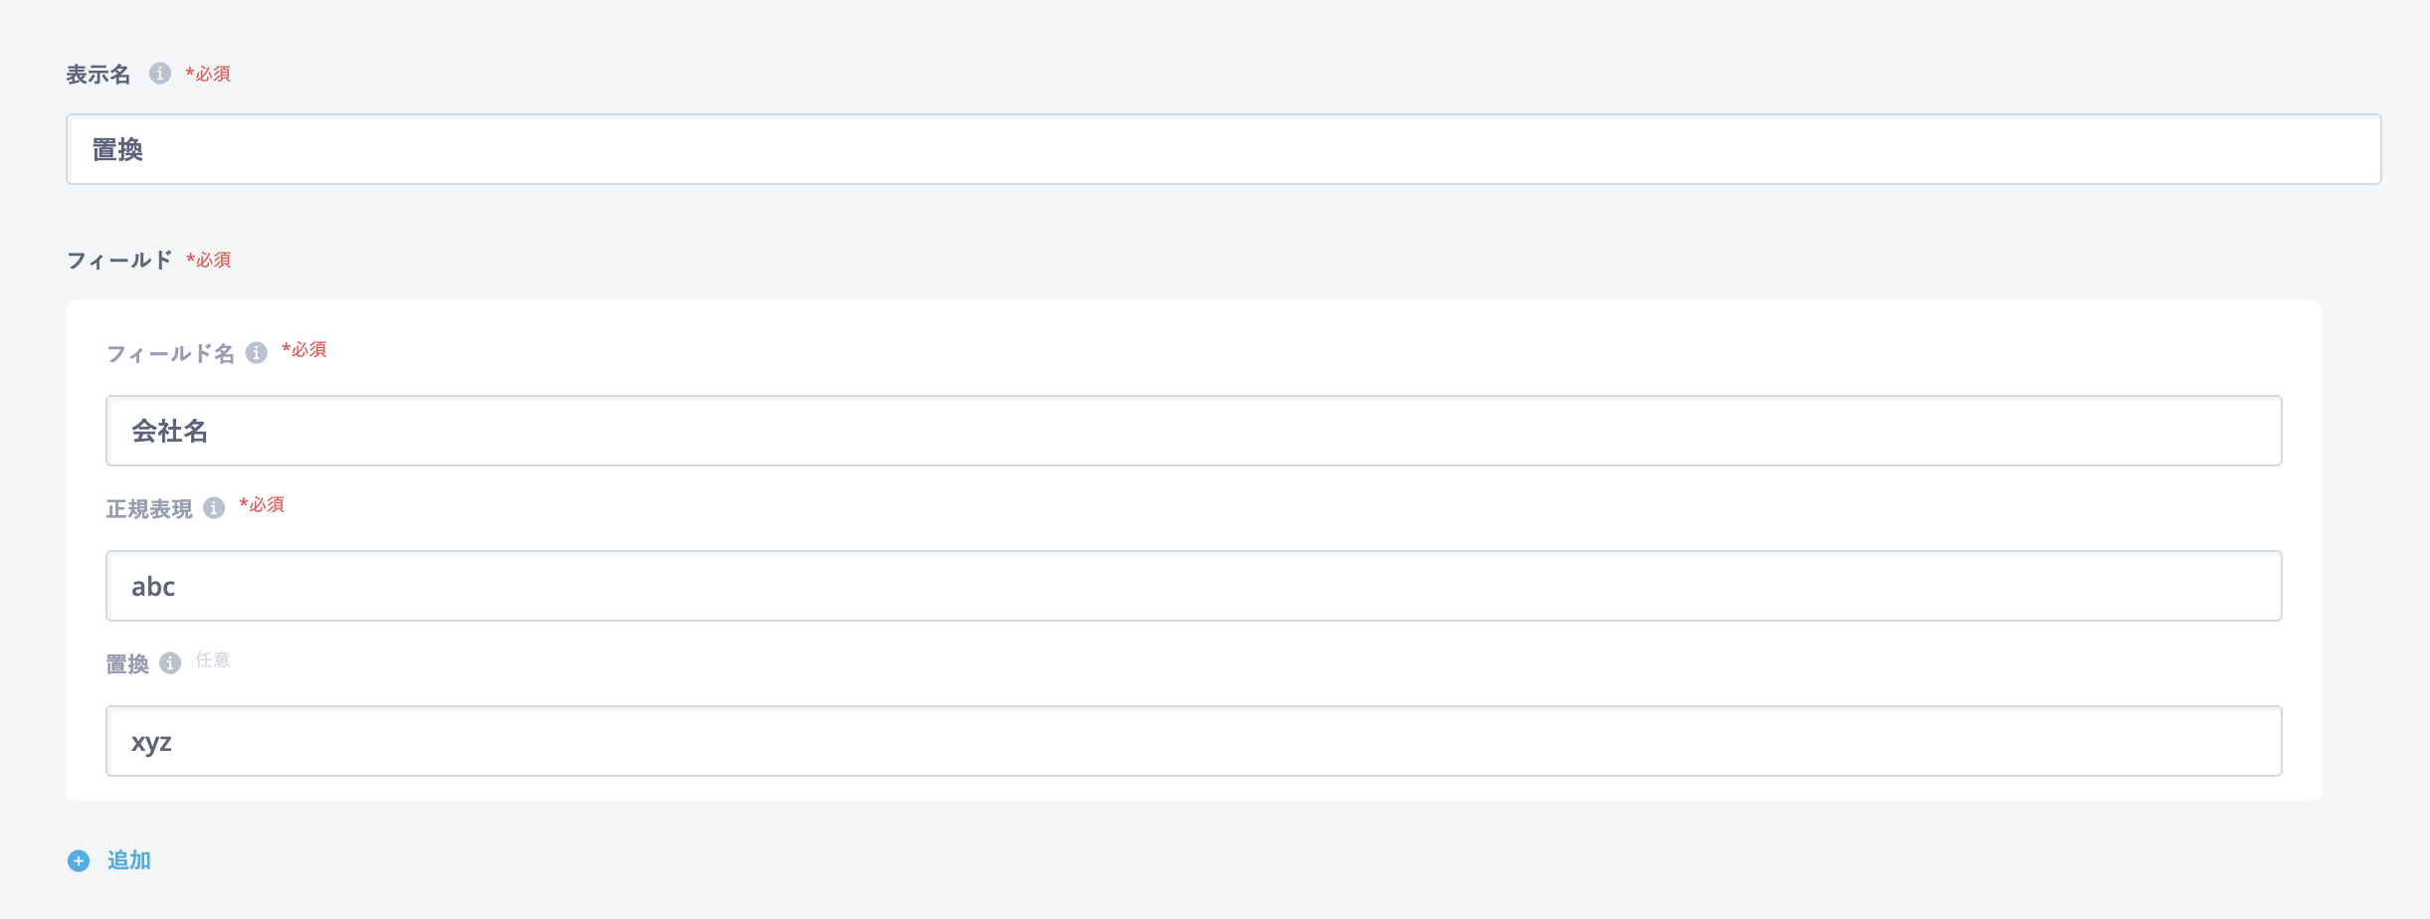The width and height of the screenshot is (2430, 919).
Task: Click the blue plus icon for 追加
Action: (79, 860)
